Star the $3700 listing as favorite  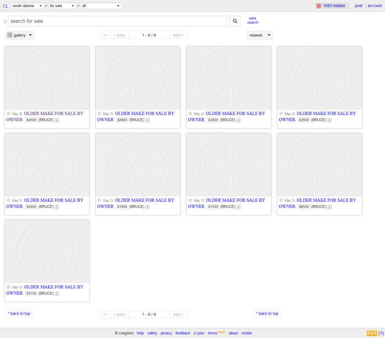8,287
